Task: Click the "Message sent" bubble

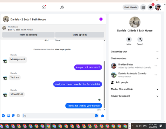Action: pos(18,60)
